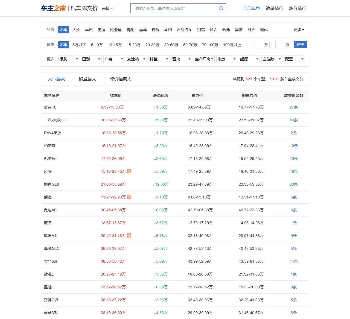
Task: Open 27条 deals for 哈弗H6
Action: pyautogui.click(x=294, y=107)
